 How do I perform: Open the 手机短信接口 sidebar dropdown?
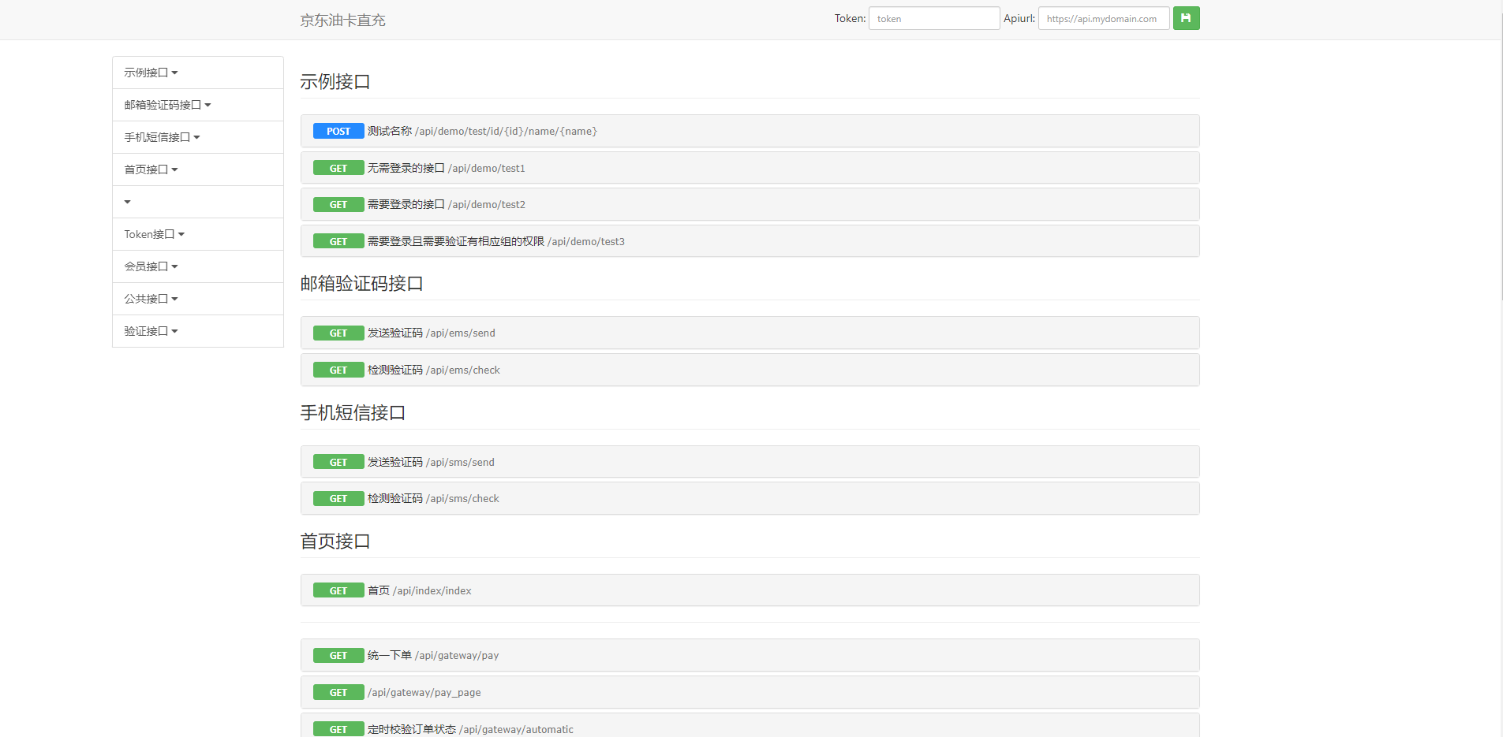click(x=162, y=137)
